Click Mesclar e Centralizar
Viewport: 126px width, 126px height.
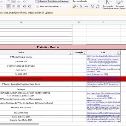[x=47, y=7]
